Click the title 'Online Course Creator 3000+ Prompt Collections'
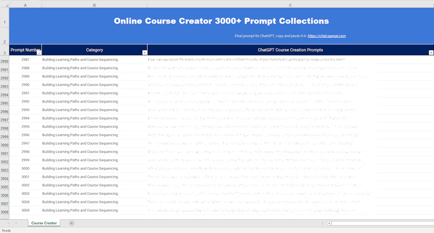The width and height of the screenshot is (434, 233). 221,21
